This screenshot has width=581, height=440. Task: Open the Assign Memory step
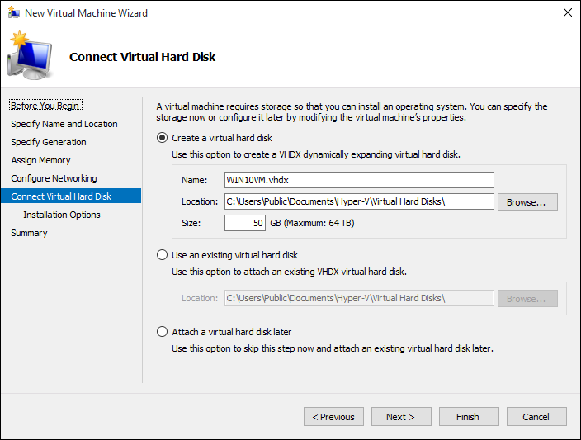[x=40, y=160]
